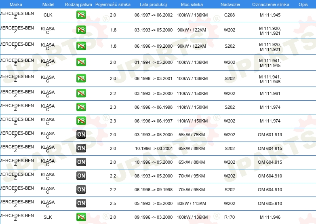
Task: Click the ON diesel icon in the 10.1996 -> 05.2000 row
Action: [81, 162]
